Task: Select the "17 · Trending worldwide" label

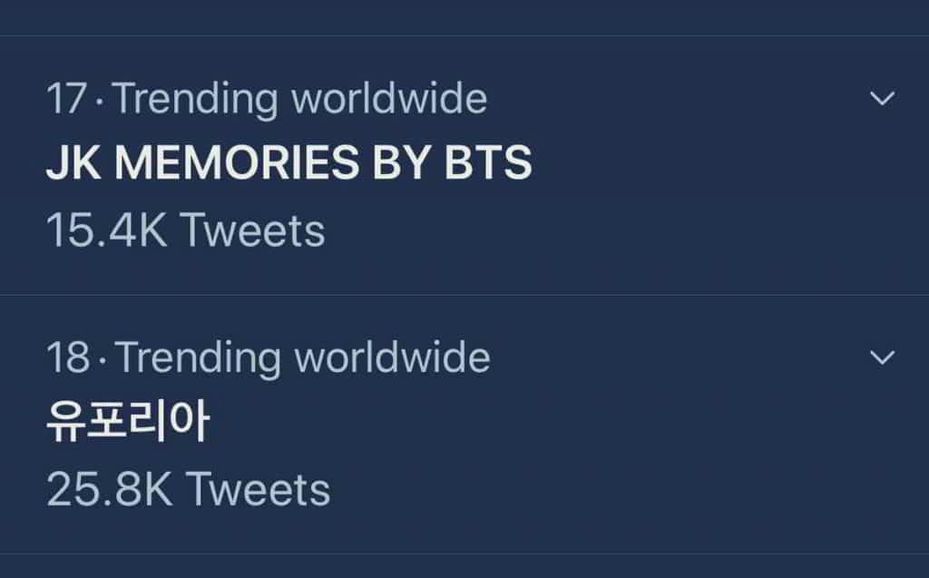Action: (267, 99)
